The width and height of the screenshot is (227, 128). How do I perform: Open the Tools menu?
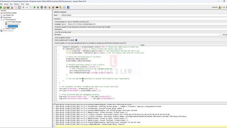[x=22, y=4]
